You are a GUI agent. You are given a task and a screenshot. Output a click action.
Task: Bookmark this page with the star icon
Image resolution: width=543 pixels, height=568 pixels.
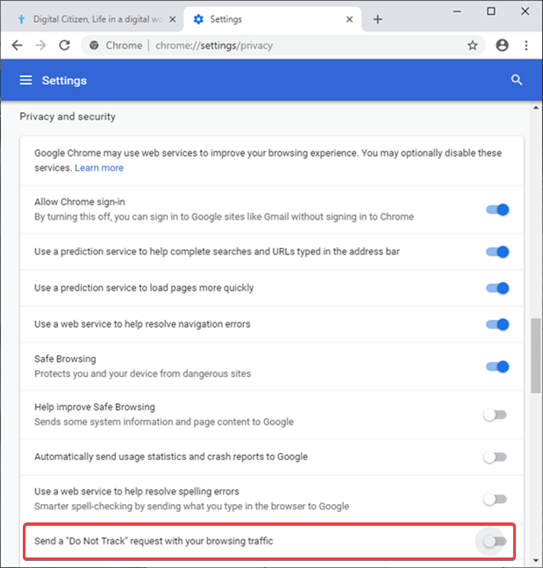pos(472,46)
